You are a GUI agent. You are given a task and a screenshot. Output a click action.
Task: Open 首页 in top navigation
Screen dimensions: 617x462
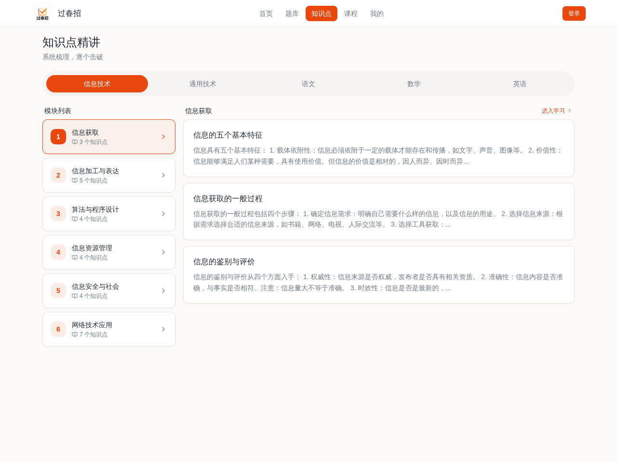266,13
